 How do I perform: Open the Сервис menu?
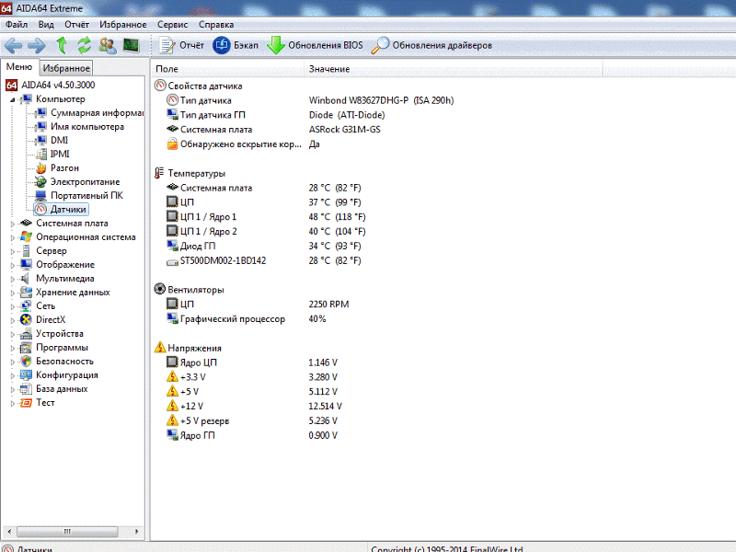click(172, 25)
